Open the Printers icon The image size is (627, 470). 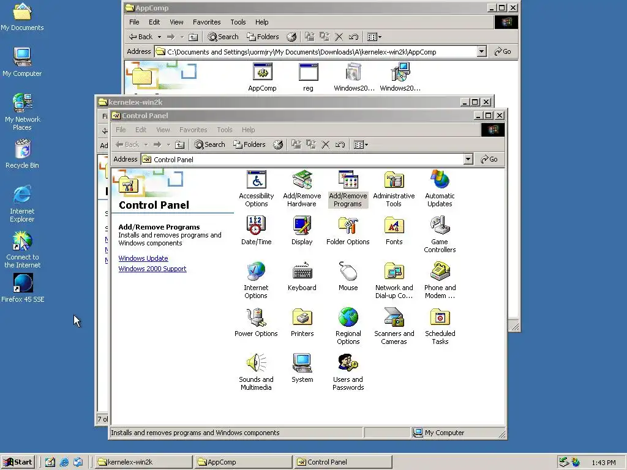pos(302,322)
